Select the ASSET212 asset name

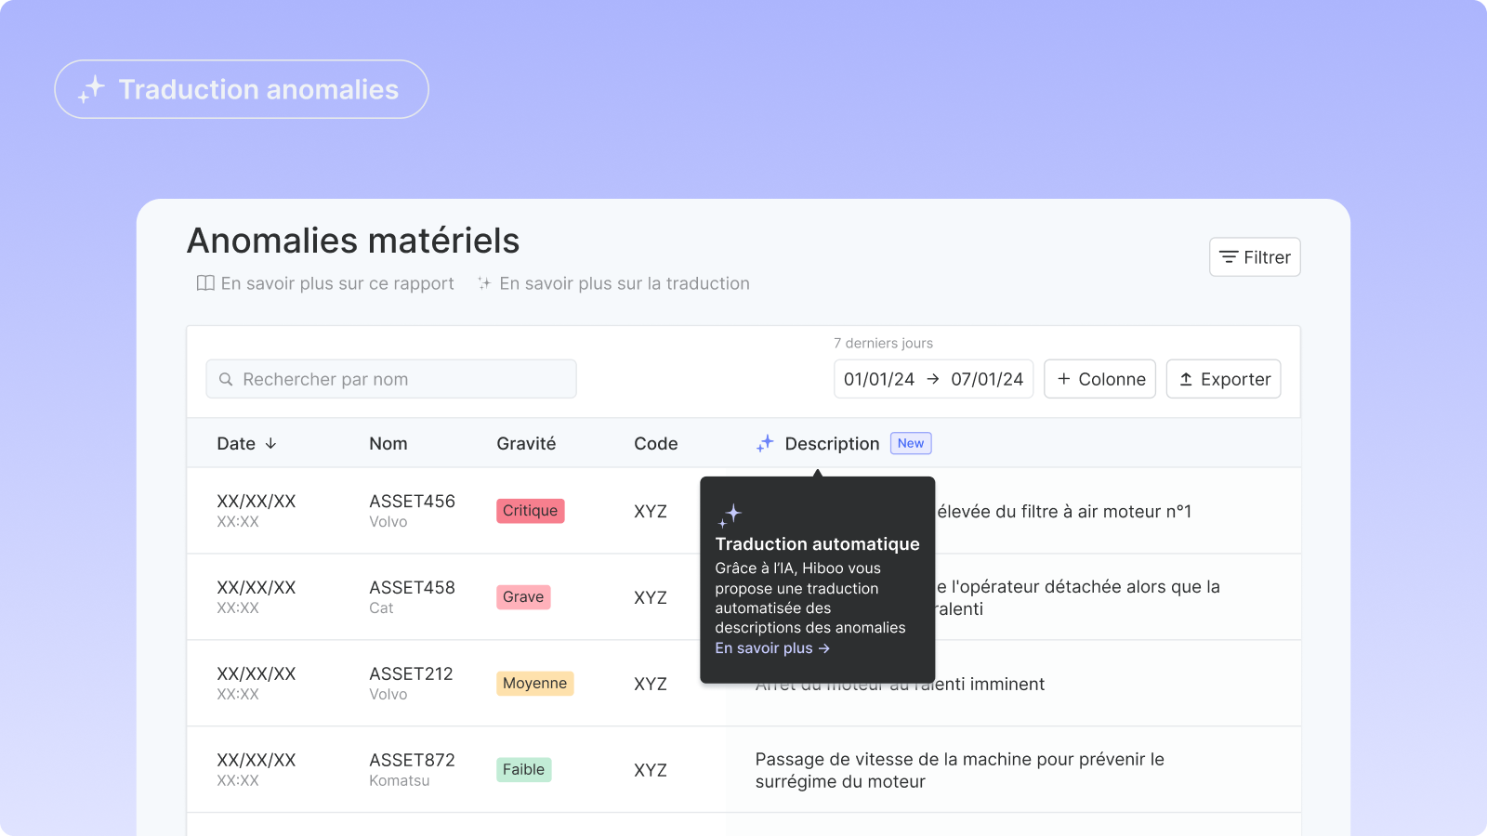click(411, 673)
